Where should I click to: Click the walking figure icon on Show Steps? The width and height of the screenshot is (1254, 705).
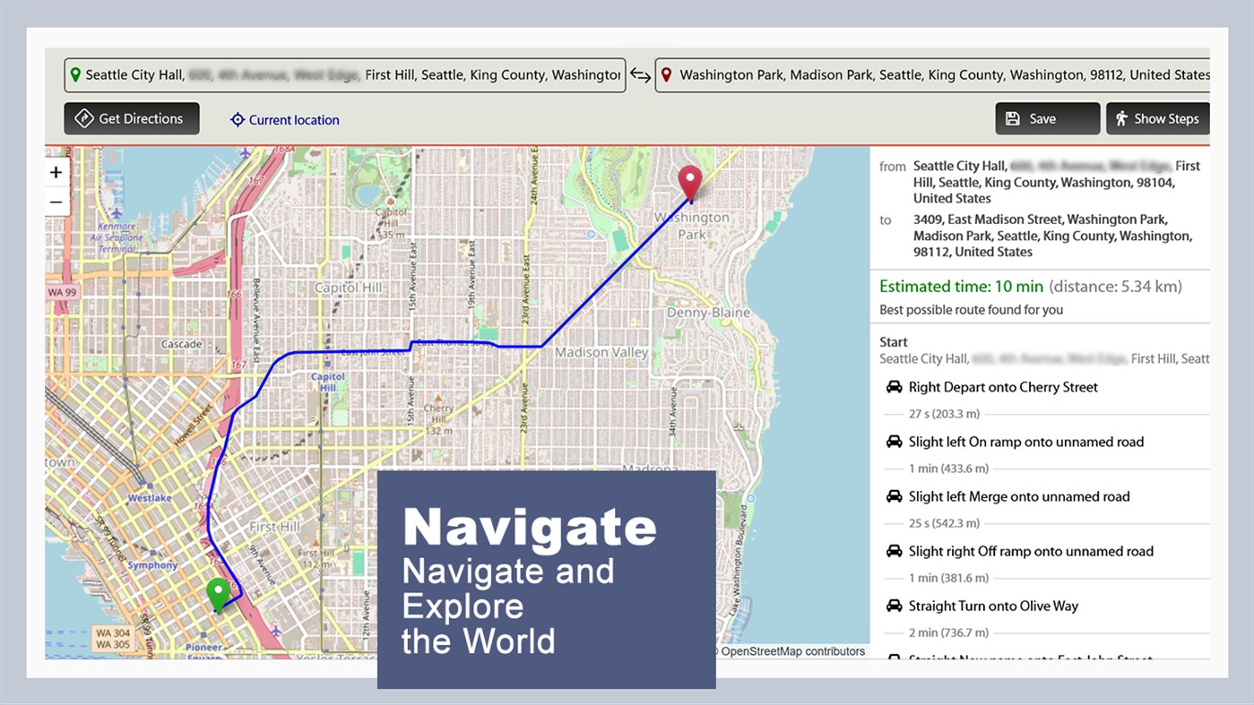point(1122,118)
